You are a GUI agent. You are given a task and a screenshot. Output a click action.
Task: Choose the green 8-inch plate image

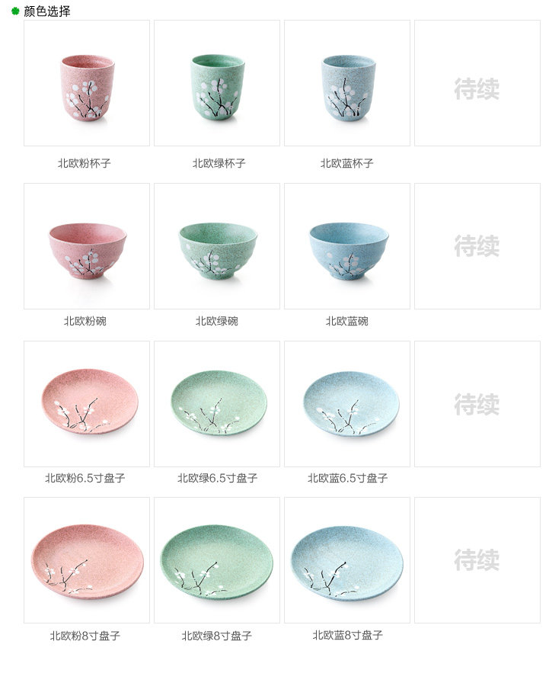(217, 560)
